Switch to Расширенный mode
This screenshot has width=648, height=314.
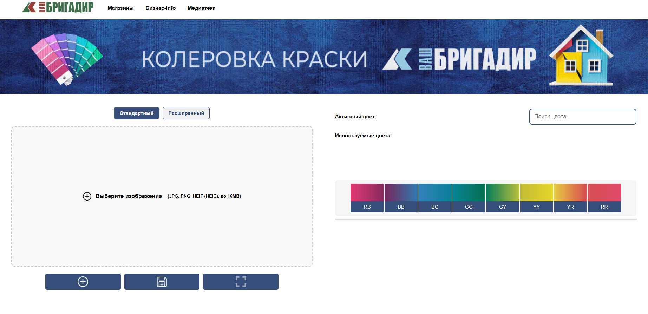coord(186,113)
